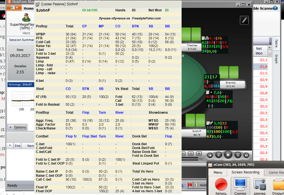
Task: Click the Hero avatar SuperMegaPlay
Action: (26, 18)
